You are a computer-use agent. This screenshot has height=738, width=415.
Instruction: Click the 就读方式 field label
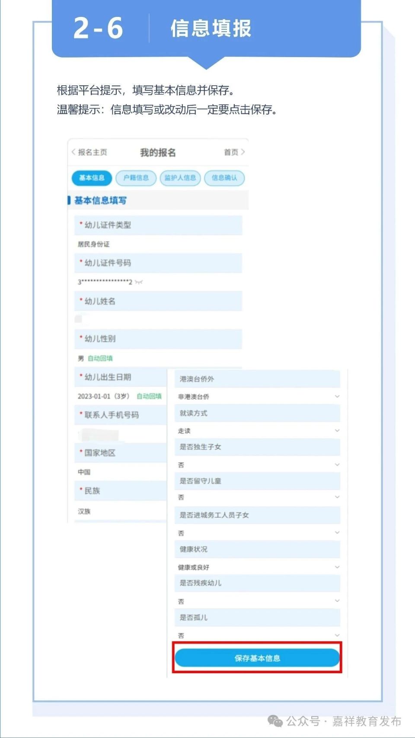tap(193, 413)
